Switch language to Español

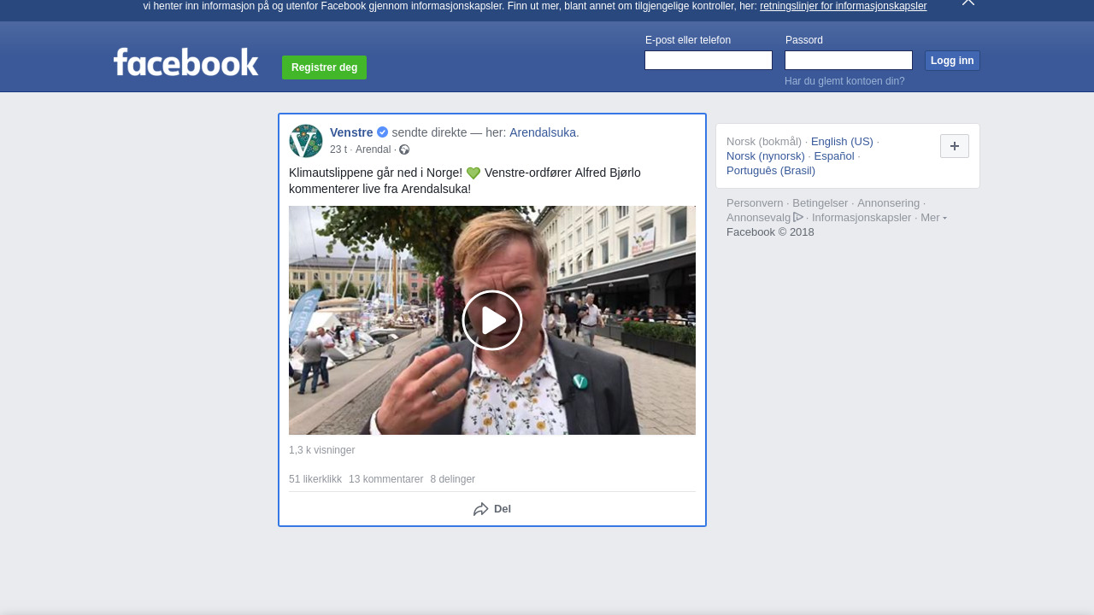coord(834,156)
